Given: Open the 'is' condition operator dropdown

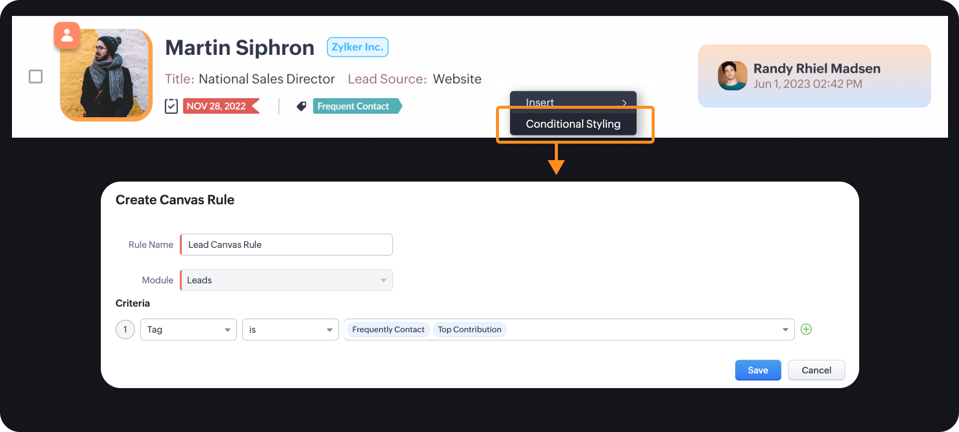Looking at the screenshot, I should click(x=290, y=330).
